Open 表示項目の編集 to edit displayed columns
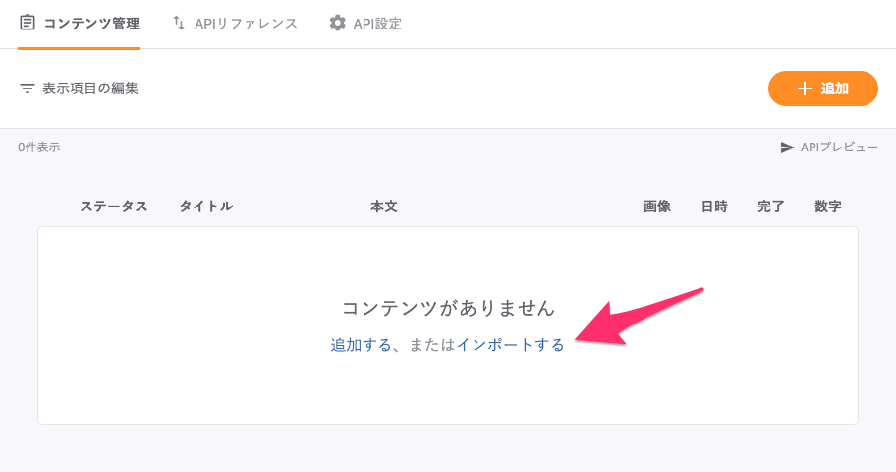This screenshot has width=896, height=472. coord(89,88)
